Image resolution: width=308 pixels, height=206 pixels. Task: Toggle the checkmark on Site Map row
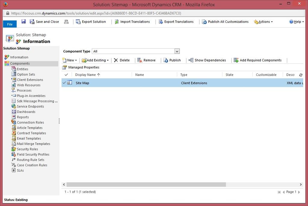tap(64, 83)
